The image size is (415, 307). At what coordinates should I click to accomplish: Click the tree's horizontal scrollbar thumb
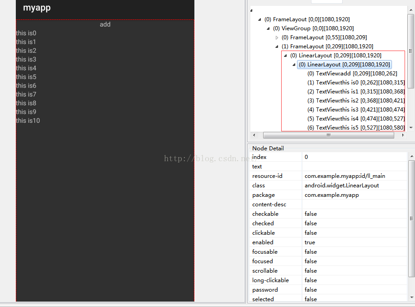coord(328,135)
